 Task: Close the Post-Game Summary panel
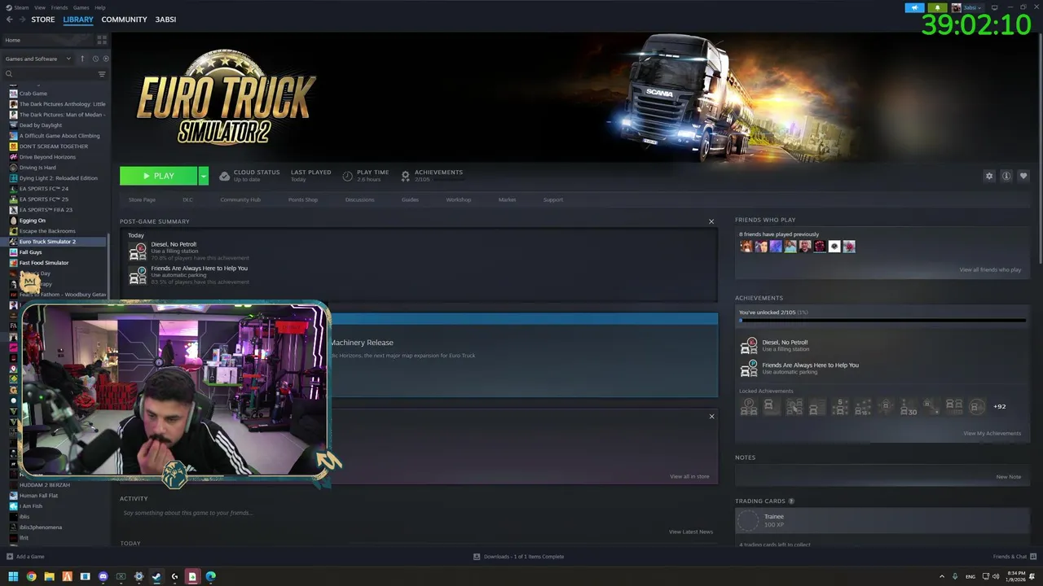(x=711, y=221)
